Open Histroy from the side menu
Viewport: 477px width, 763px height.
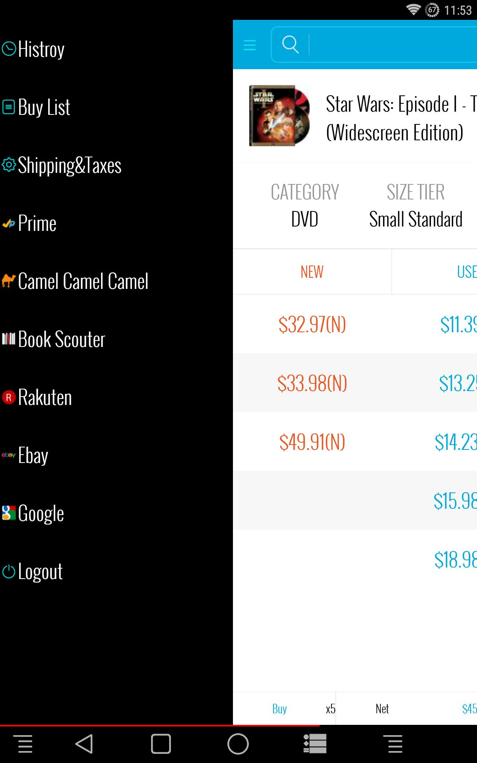41,49
